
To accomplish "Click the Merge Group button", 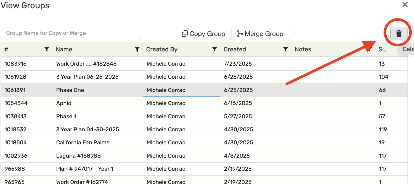I will click(x=260, y=34).
